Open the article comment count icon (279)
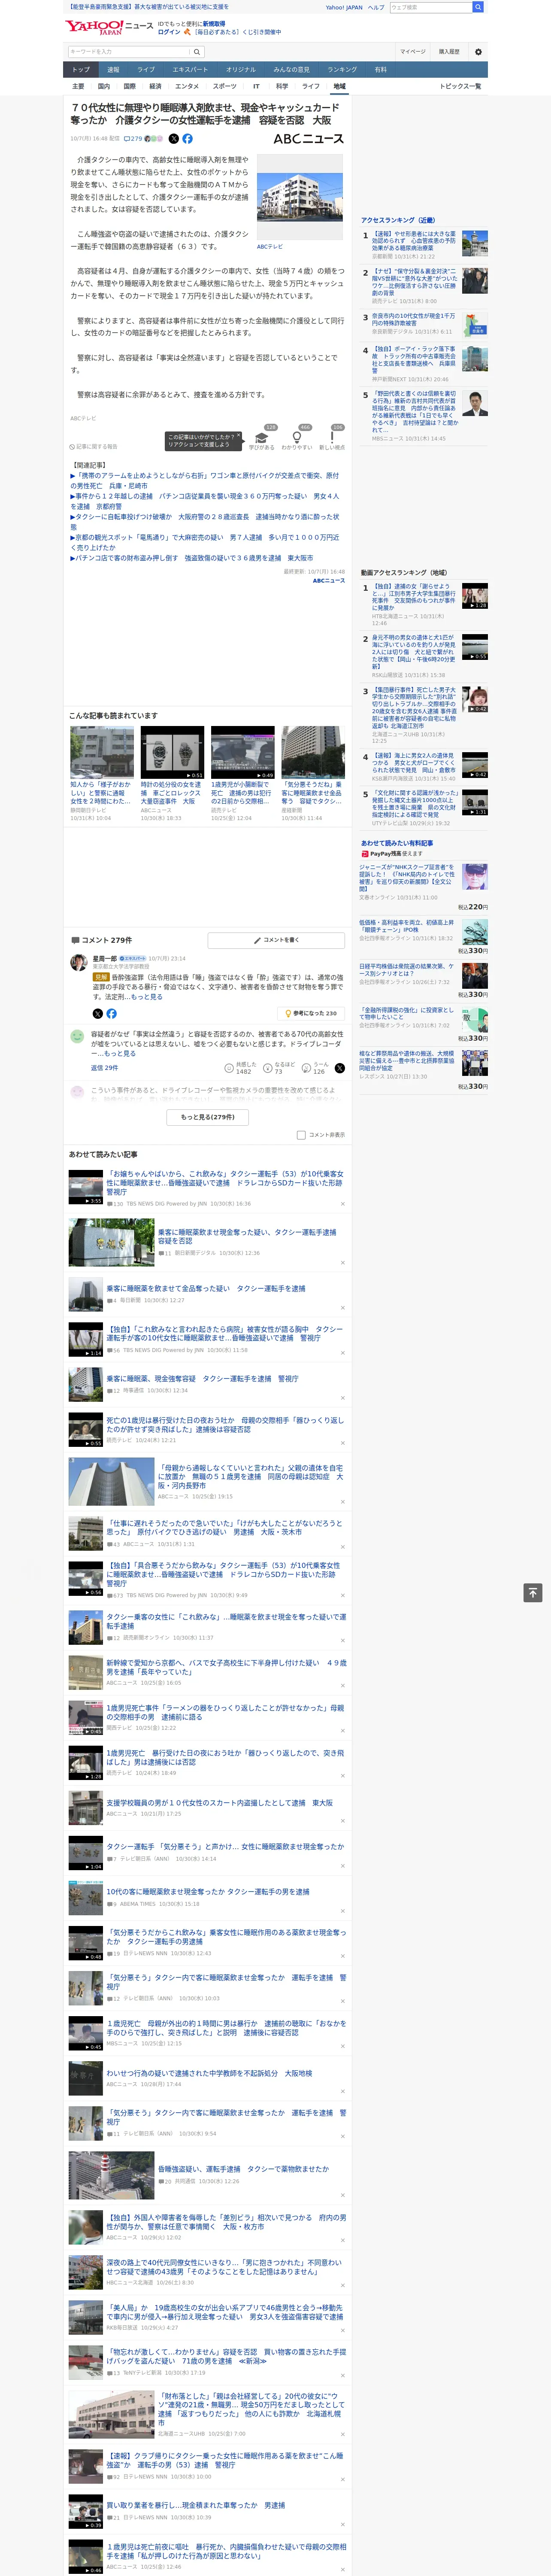The height and width of the screenshot is (2576, 551). (x=133, y=139)
